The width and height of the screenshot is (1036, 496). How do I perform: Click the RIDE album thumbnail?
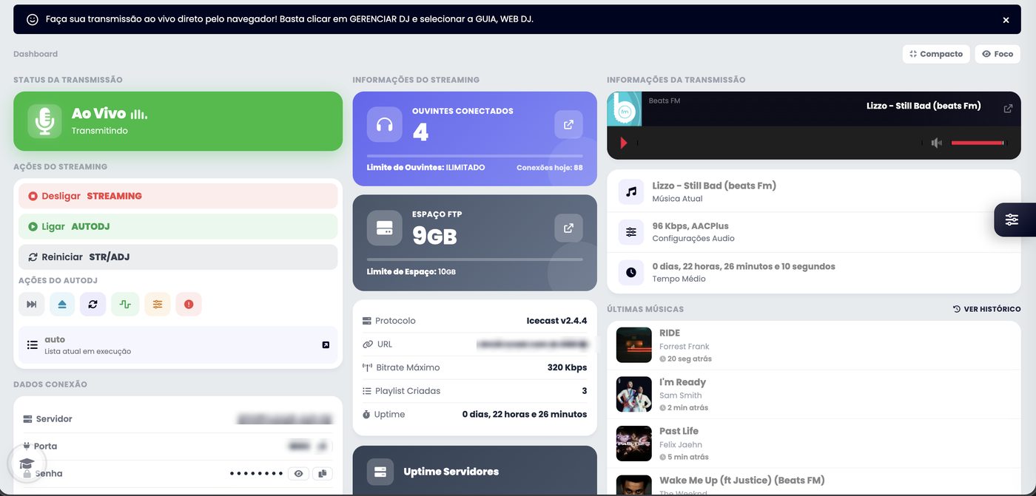[x=634, y=345]
